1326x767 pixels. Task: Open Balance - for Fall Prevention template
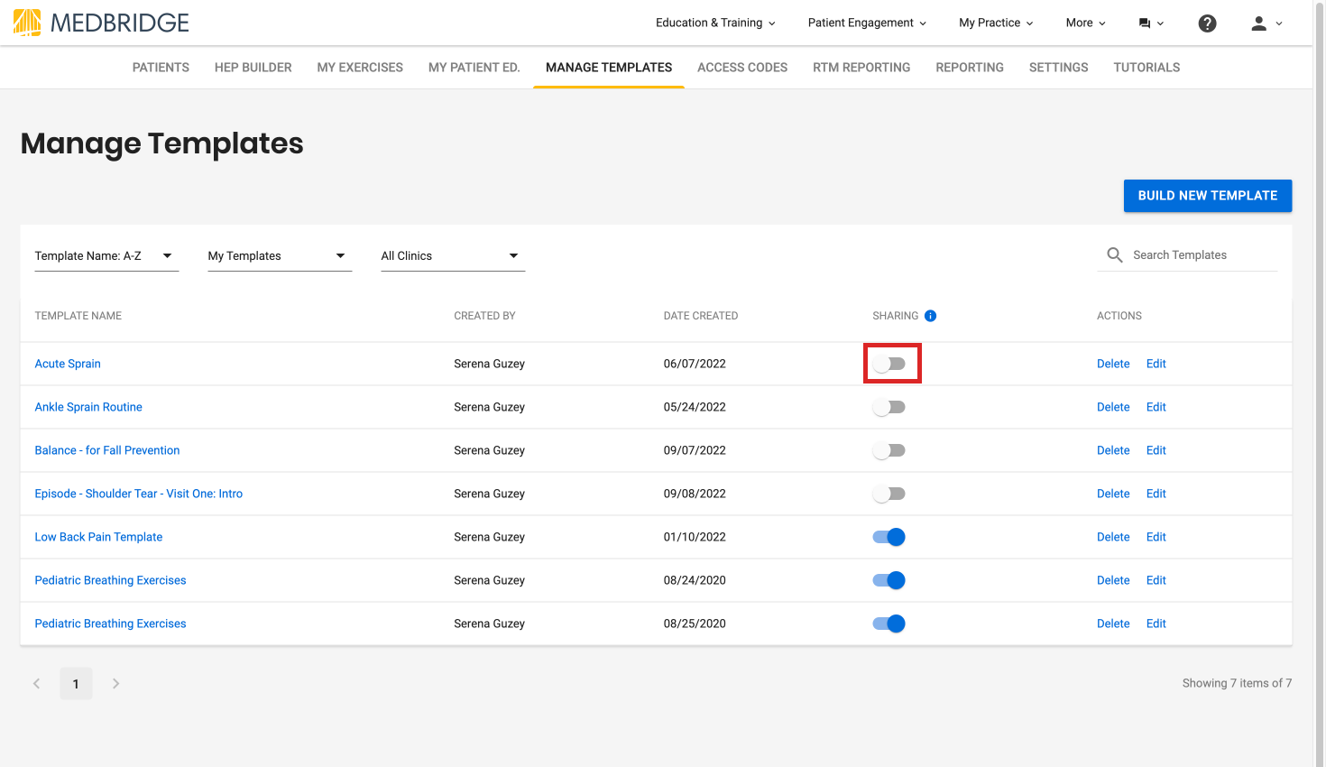tap(107, 450)
